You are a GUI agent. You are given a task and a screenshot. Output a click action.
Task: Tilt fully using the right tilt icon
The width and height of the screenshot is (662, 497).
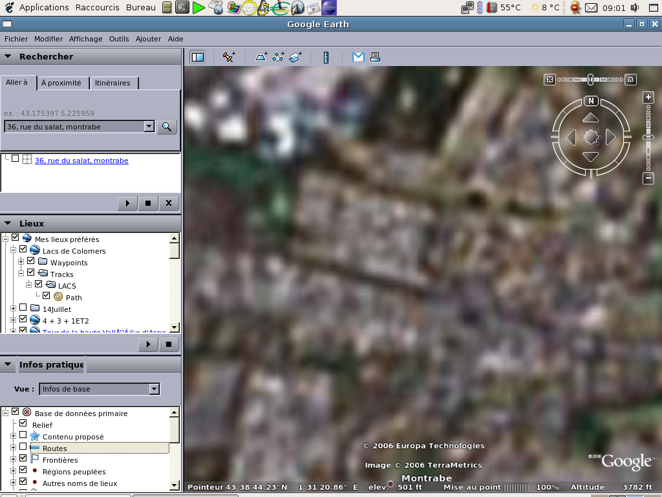point(630,80)
